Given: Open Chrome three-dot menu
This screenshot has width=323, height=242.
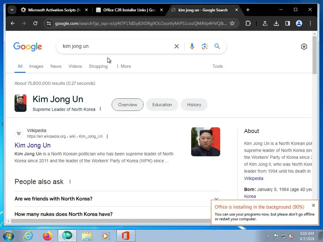Looking at the screenshot, I should pyautogui.click(x=310, y=23).
